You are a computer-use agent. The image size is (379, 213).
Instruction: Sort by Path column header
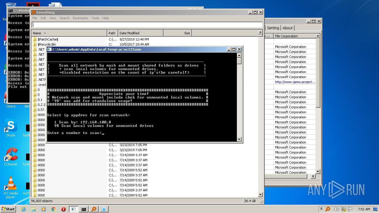(x=112, y=33)
